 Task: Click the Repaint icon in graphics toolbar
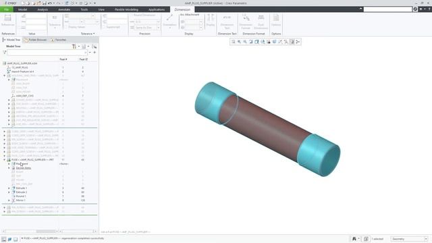[250, 42]
